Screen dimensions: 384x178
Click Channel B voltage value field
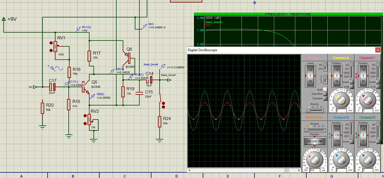pos(341,170)
